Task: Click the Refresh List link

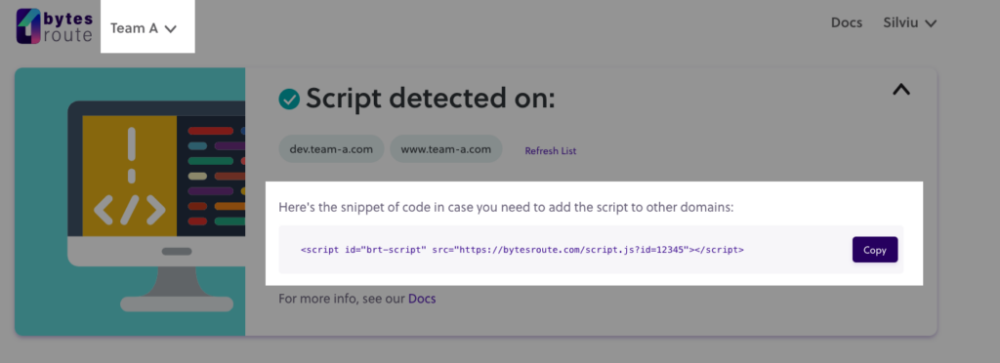Action: pos(551,151)
